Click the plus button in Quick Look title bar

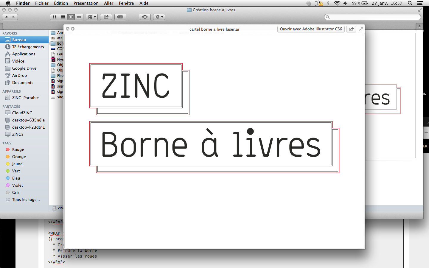pyautogui.click(x=73, y=29)
